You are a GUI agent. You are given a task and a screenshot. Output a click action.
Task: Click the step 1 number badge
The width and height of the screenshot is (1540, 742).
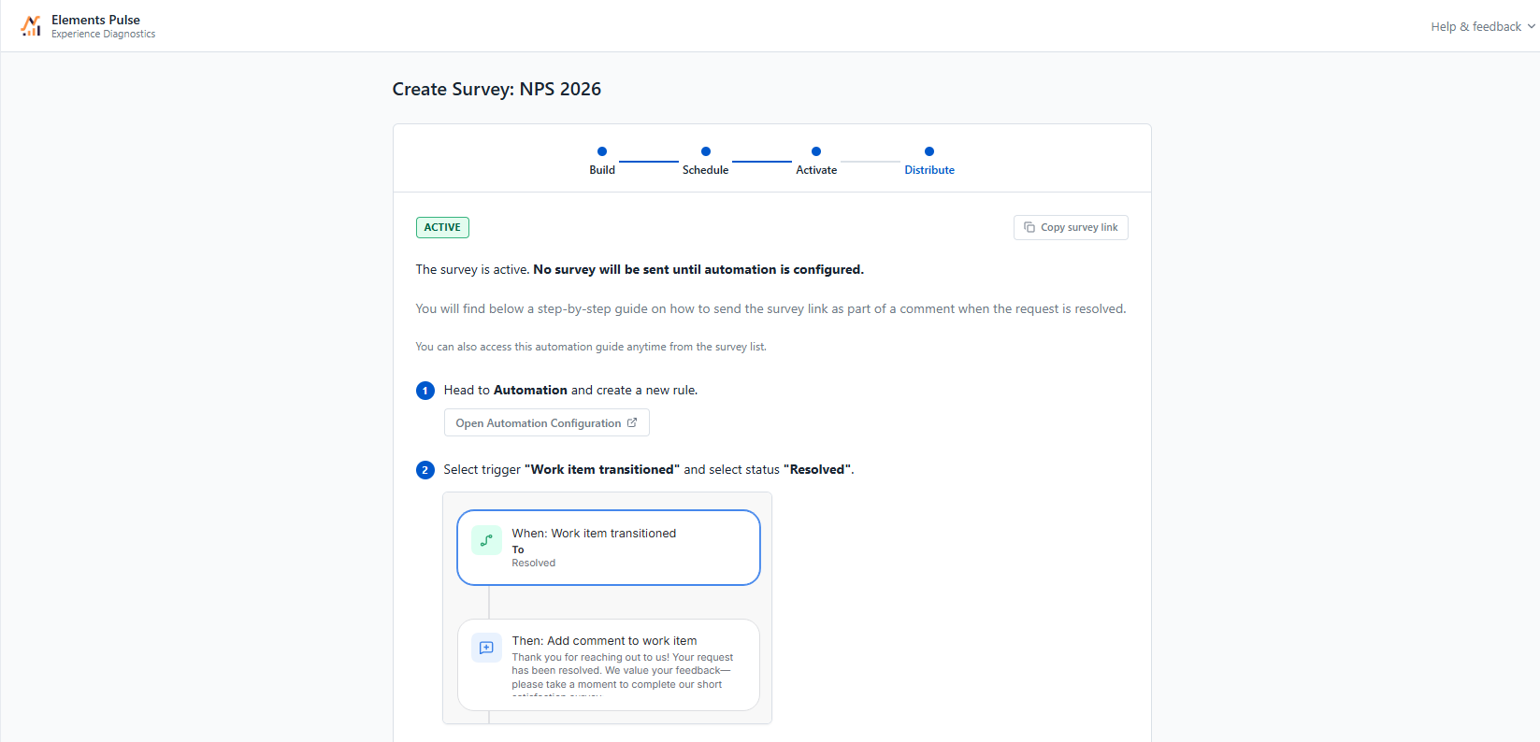[x=425, y=391]
